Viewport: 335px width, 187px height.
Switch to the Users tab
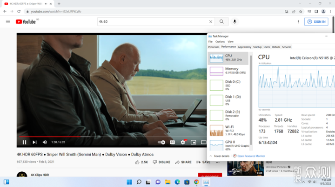coord(267,47)
